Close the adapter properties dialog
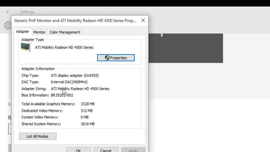Image resolution: width=270 pixels, height=152 pixels. pyautogui.click(x=143, y=20)
